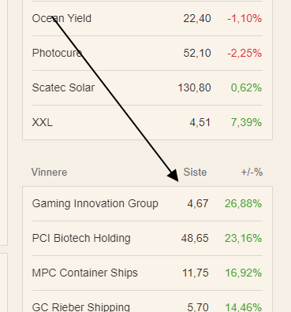Click Gaming Innovation Group 26,88% change
The height and width of the screenshot is (312, 291).
(243, 203)
